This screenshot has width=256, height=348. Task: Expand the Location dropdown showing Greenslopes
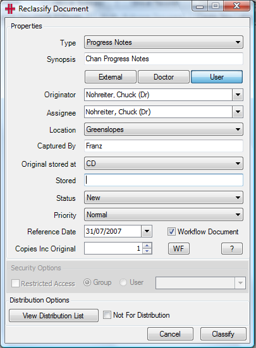164,129
